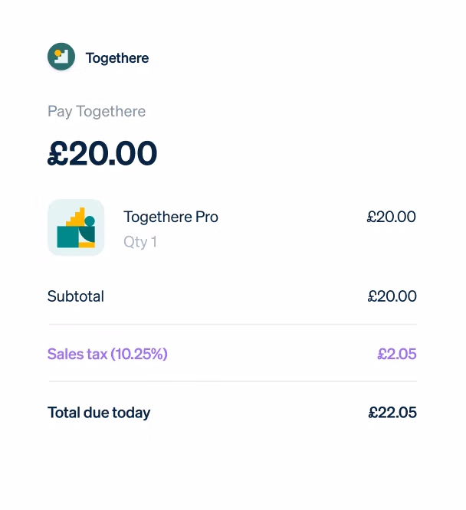Click the Togethere merchant name
Screen dimensions: 466x510
(117, 58)
